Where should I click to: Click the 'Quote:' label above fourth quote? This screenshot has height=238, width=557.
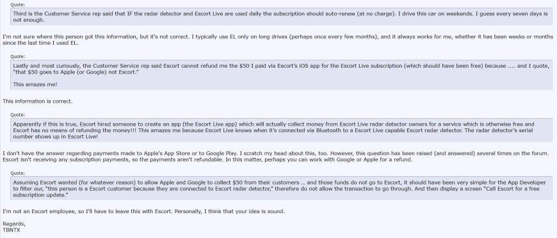18,173
